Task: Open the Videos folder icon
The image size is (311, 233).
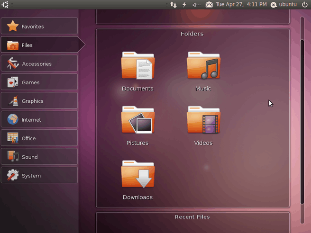Action: tap(203, 120)
